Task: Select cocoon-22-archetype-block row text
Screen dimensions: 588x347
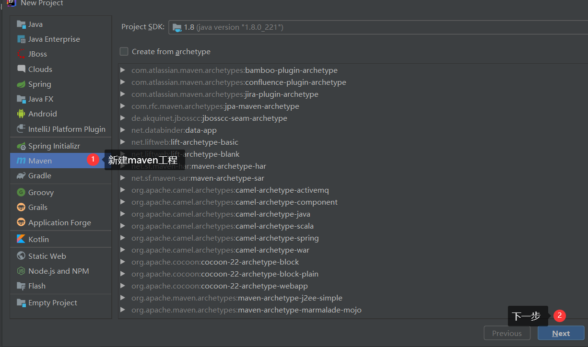Action: click(x=215, y=262)
